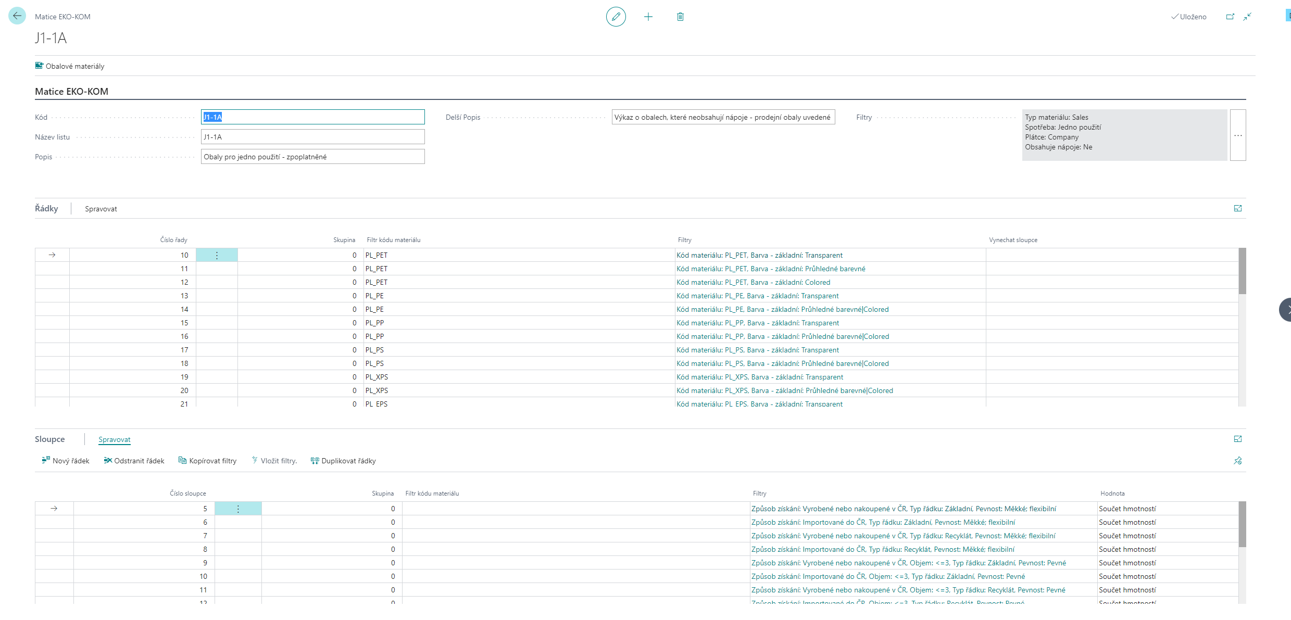Select row number 13 cell
Viewport: 1291px width, 620px height.
tap(133, 296)
